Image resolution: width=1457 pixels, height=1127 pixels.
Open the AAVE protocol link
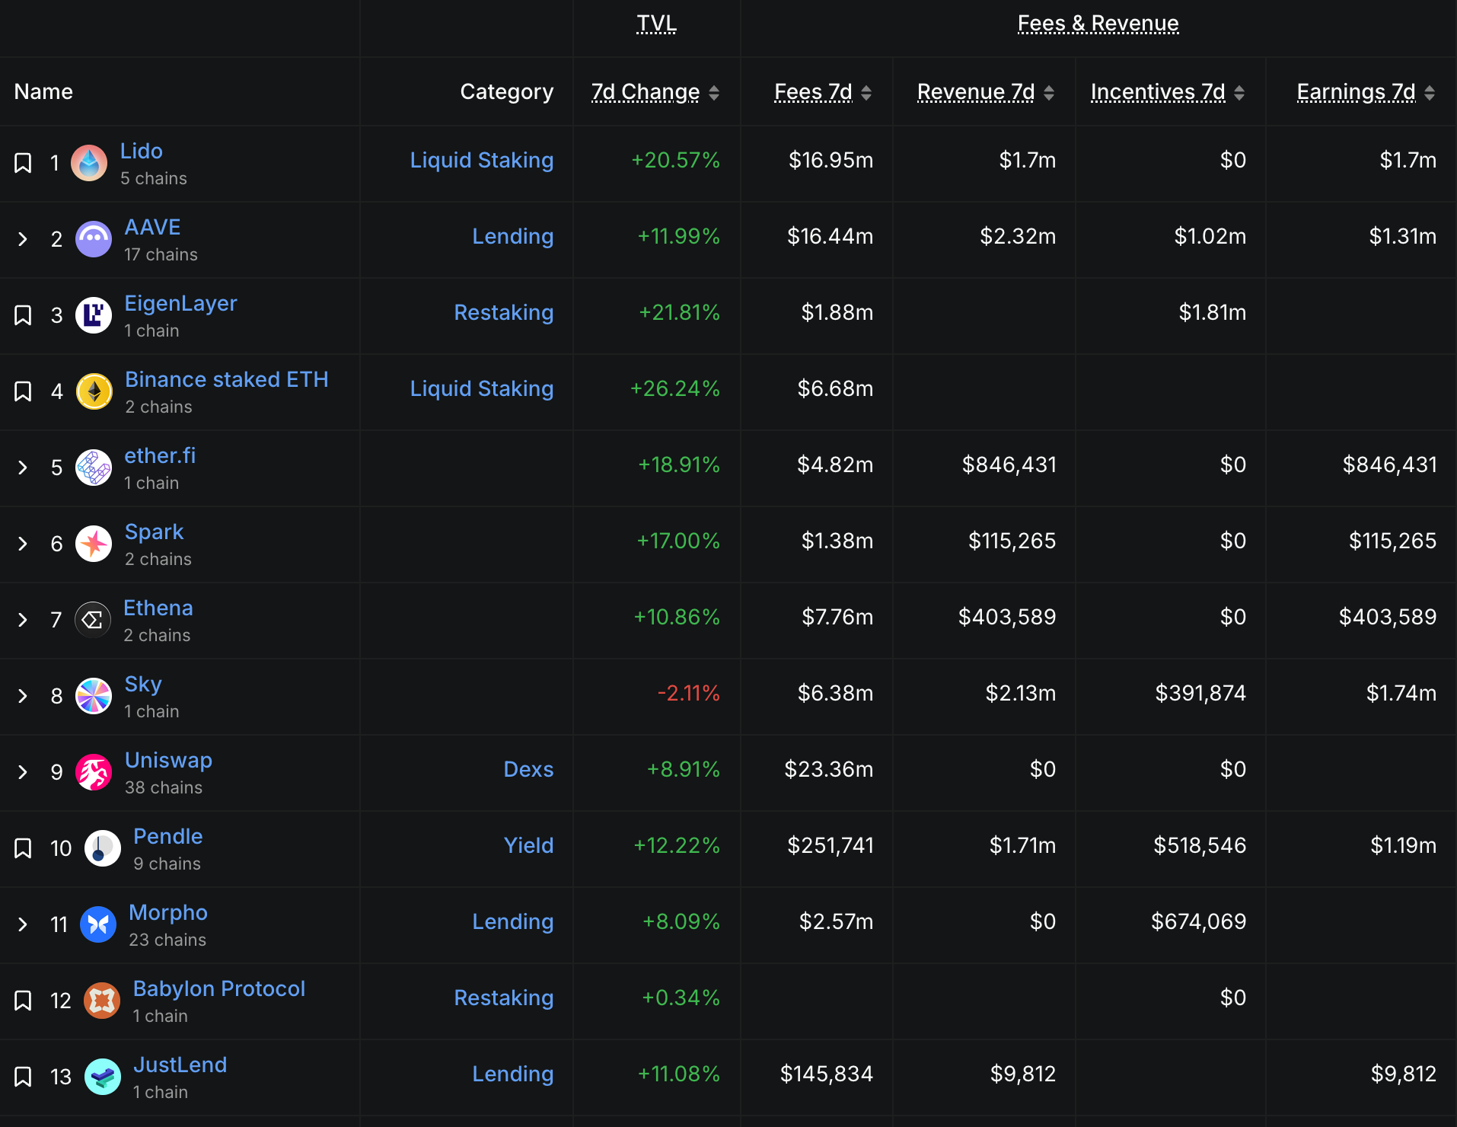point(152,227)
